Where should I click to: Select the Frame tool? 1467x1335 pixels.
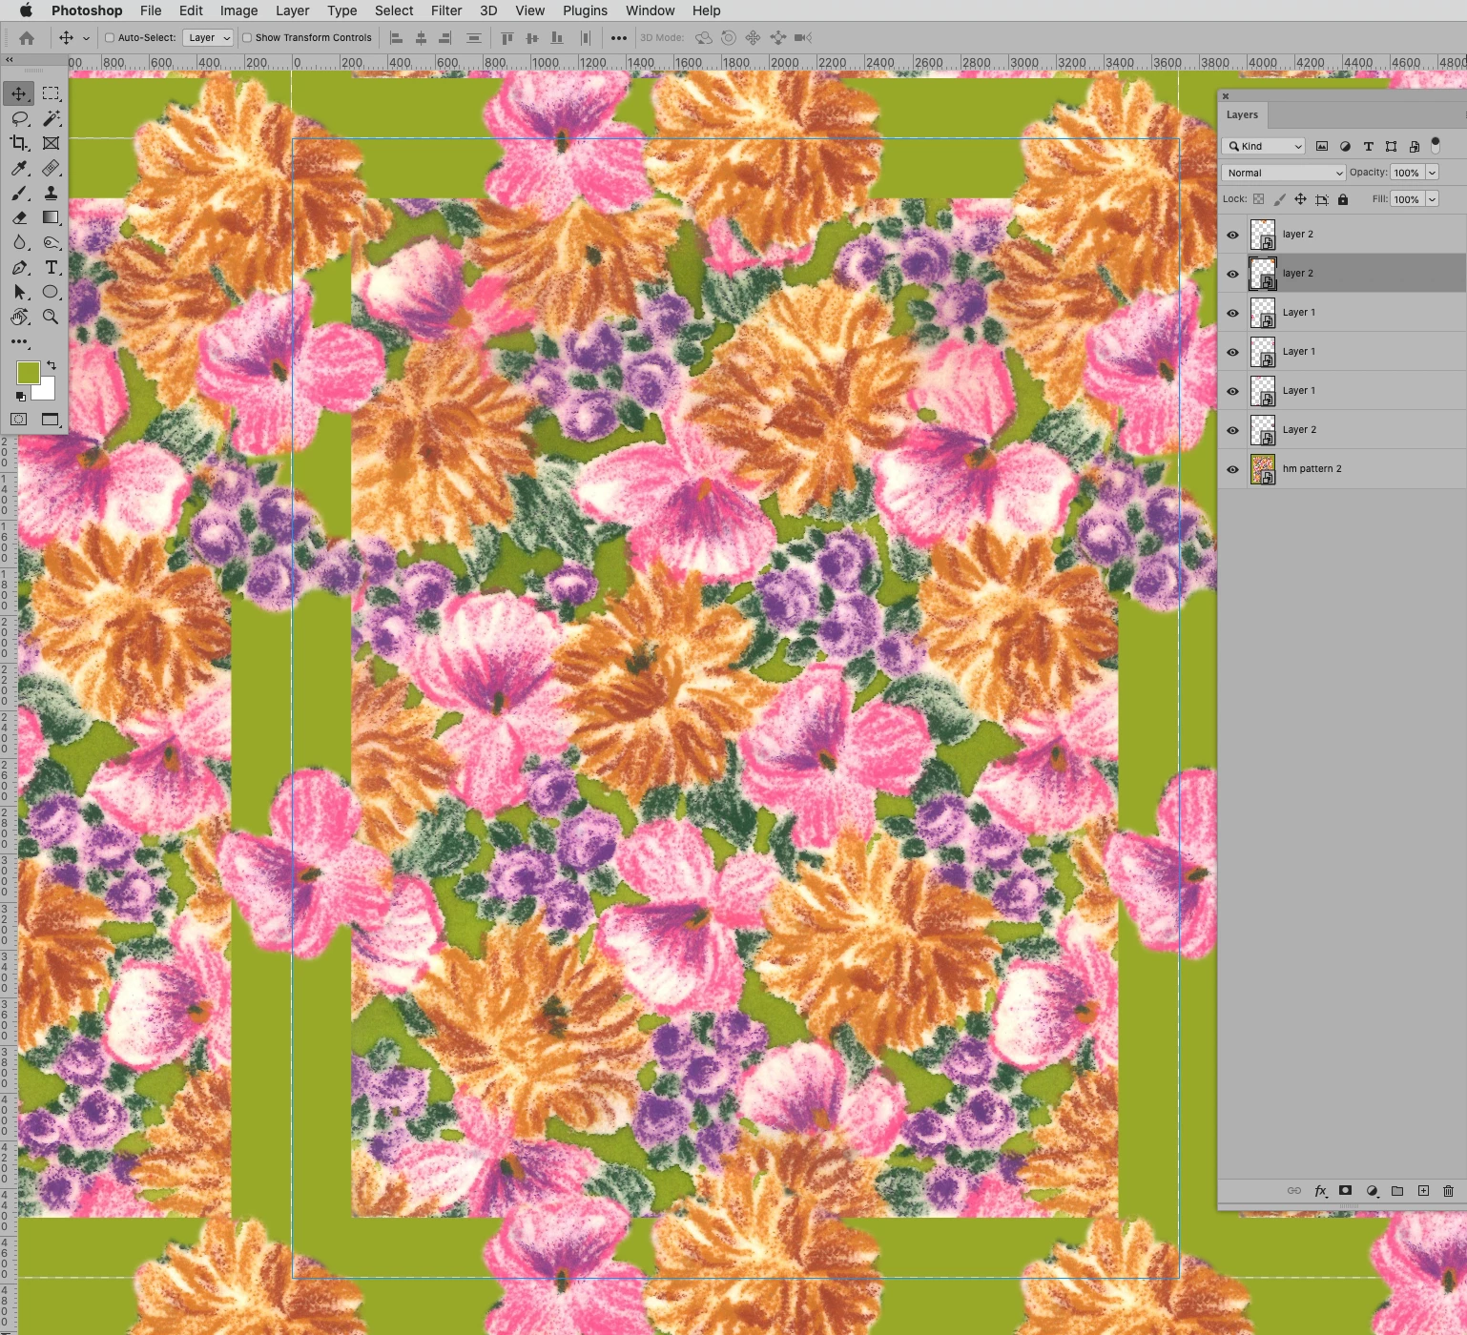point(51,143)
